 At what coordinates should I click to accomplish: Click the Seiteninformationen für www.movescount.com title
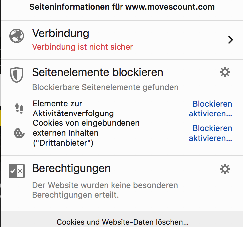pos(122,7)
